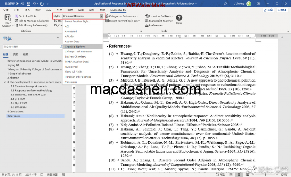The width and height of the screenshot is (291, 177).
Task: Click the Manuscript Matcher icon
Action: [147, 21]
